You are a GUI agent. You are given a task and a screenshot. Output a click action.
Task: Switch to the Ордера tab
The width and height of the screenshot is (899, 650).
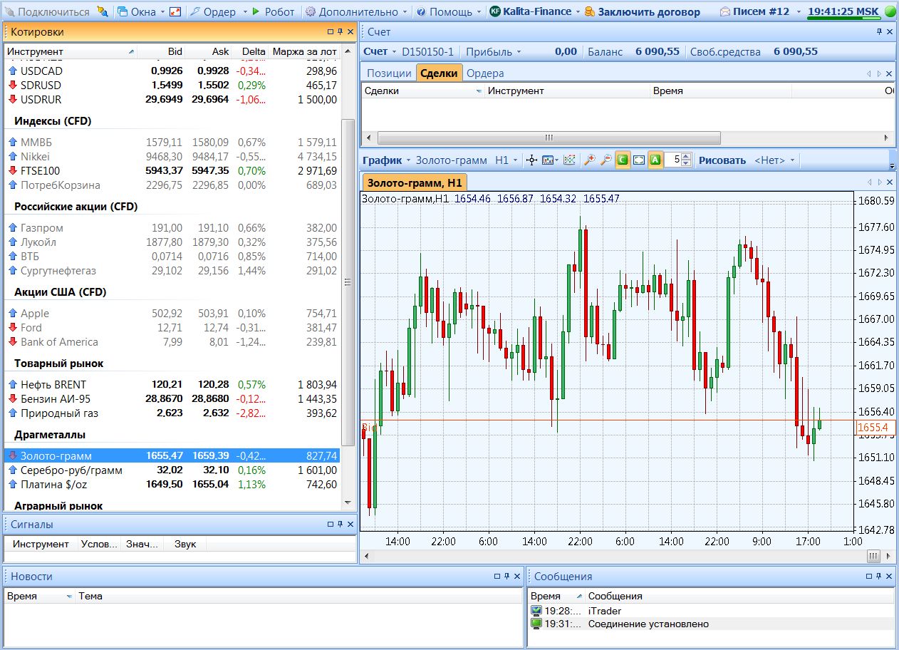485,73
